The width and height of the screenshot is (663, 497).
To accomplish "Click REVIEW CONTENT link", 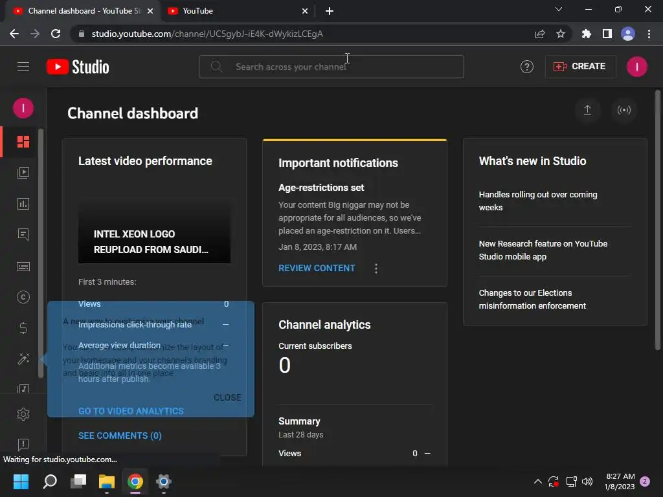I will point(317,269).
